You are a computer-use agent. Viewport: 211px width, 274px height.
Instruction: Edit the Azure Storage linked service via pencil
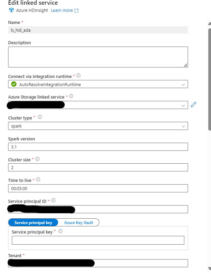193,105
